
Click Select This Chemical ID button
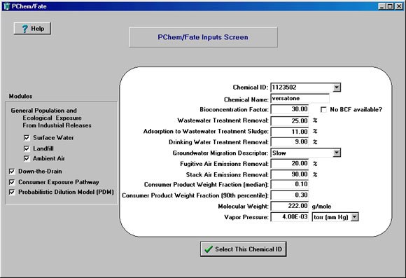pyautogui.click(x=243, y=249)
